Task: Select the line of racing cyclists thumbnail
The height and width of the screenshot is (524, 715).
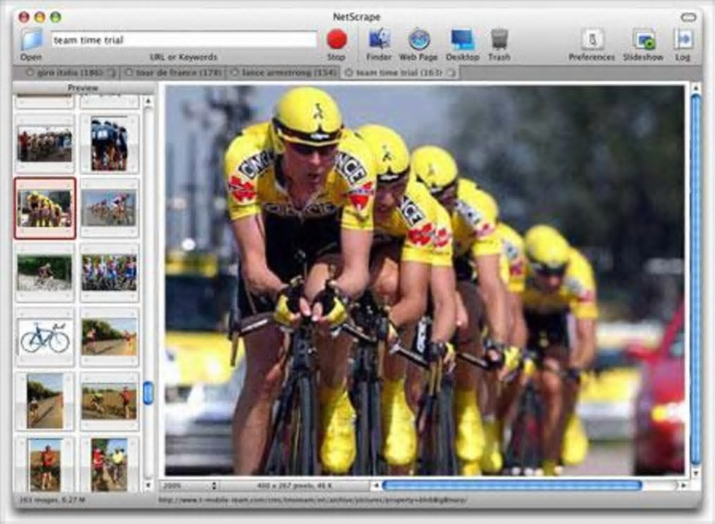Action: pos(109,208)
